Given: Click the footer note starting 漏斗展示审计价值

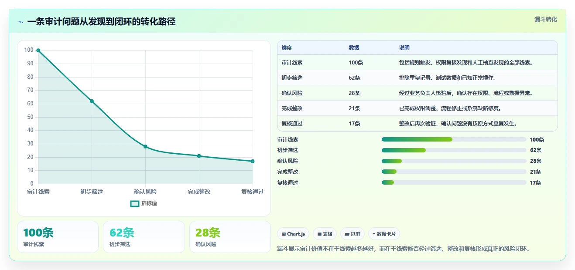Looking at the screenshot, I should pyautogui.click(x=404, y=249).
